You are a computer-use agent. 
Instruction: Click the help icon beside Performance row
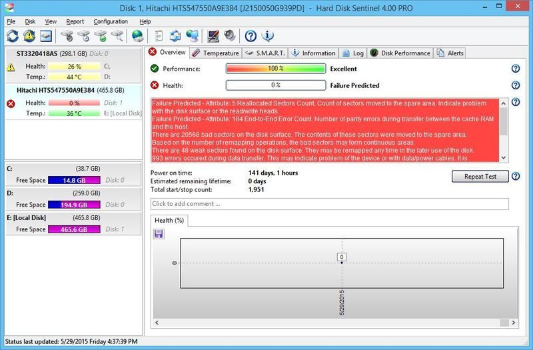(x=515, y=69)
